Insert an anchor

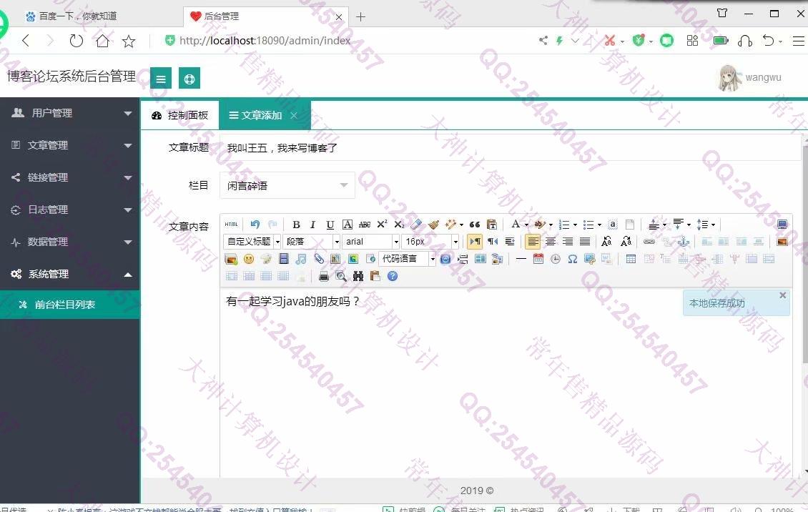point(684,241)
